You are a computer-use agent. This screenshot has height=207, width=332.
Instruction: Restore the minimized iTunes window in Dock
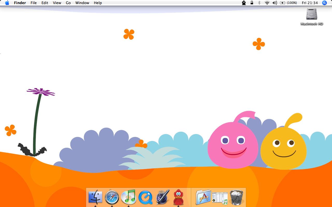[x=220, y=198]
